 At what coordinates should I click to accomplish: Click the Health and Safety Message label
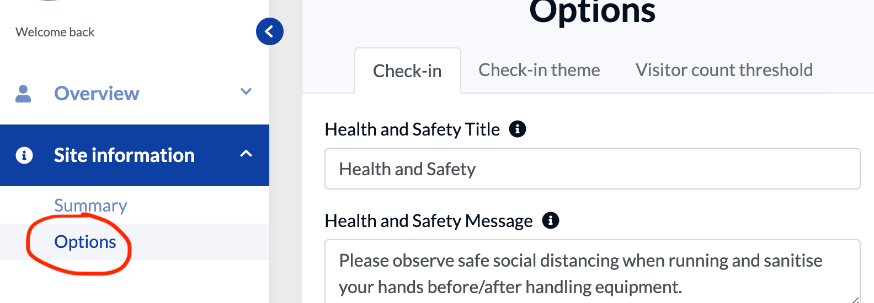pos(429,220)
